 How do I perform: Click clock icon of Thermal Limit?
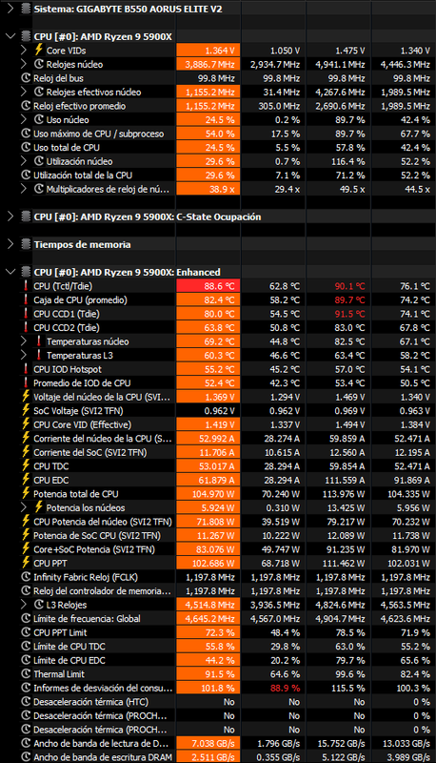[26, 674]
